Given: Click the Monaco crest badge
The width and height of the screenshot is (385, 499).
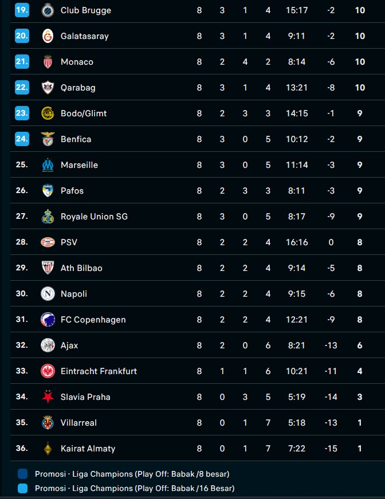Looking at the screenshot, I should click(x=48, y=61).
